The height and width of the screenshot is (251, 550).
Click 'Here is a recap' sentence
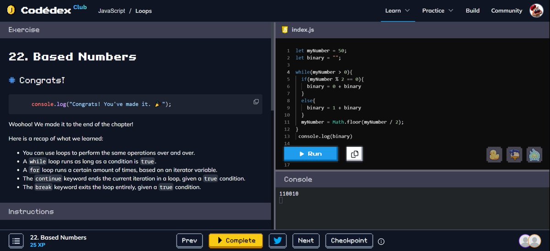click(x=56, y=139)
